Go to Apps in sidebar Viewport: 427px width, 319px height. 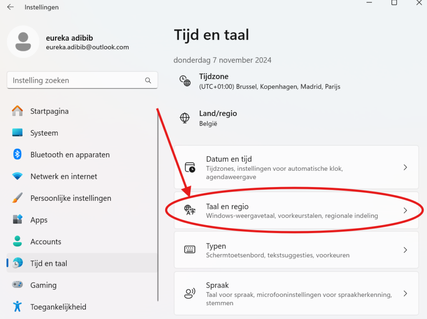pos(39,220)
